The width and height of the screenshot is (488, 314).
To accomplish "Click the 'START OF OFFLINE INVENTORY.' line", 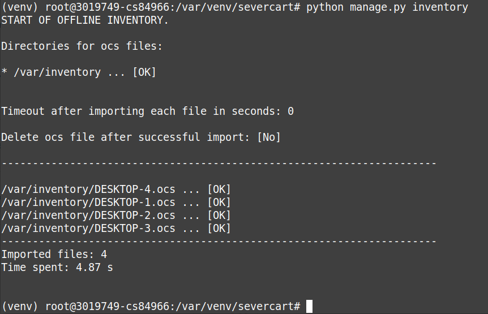I will point(85,20).
